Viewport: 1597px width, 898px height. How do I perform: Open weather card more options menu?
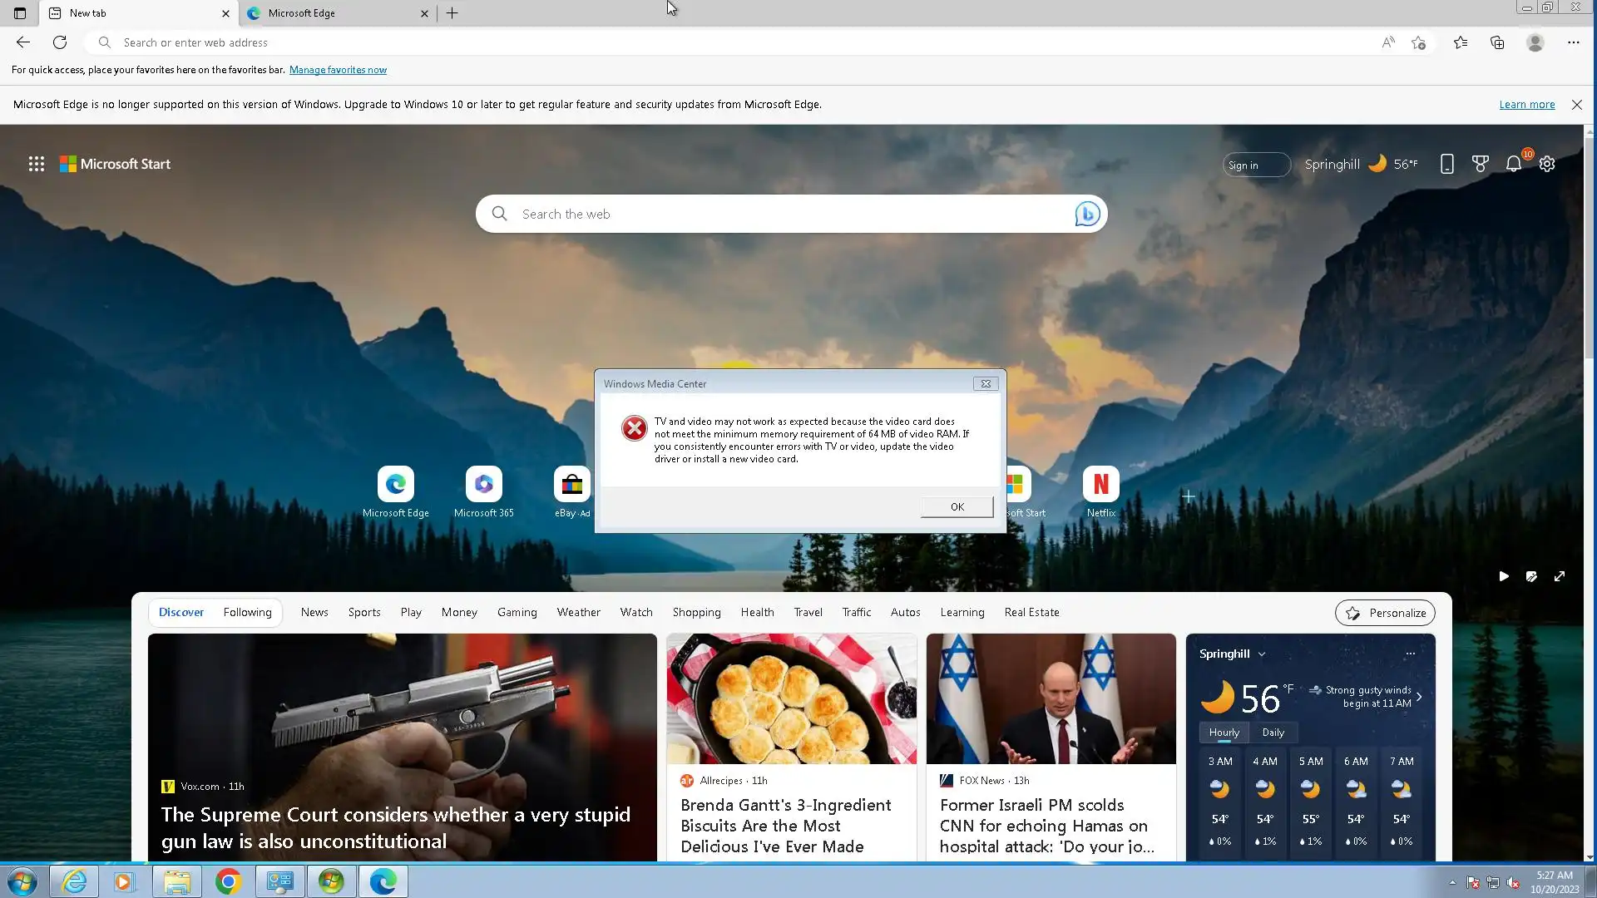(1410, 654)
